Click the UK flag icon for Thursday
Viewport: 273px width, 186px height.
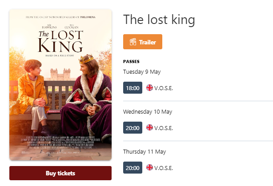[x=149, y=167]
